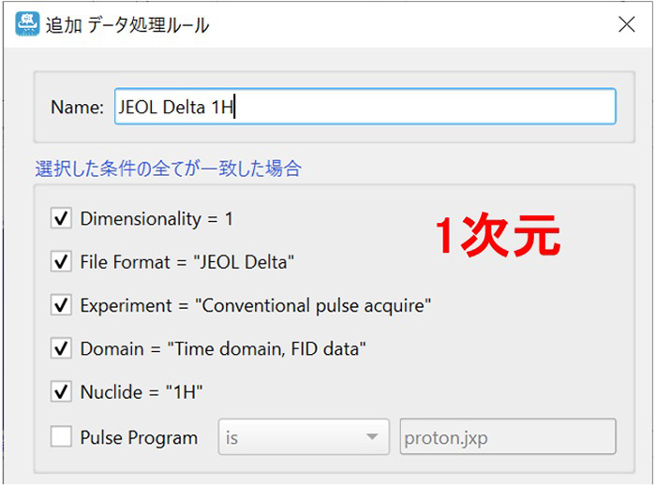Click the "Pulse Program" label text

(139, 437)
